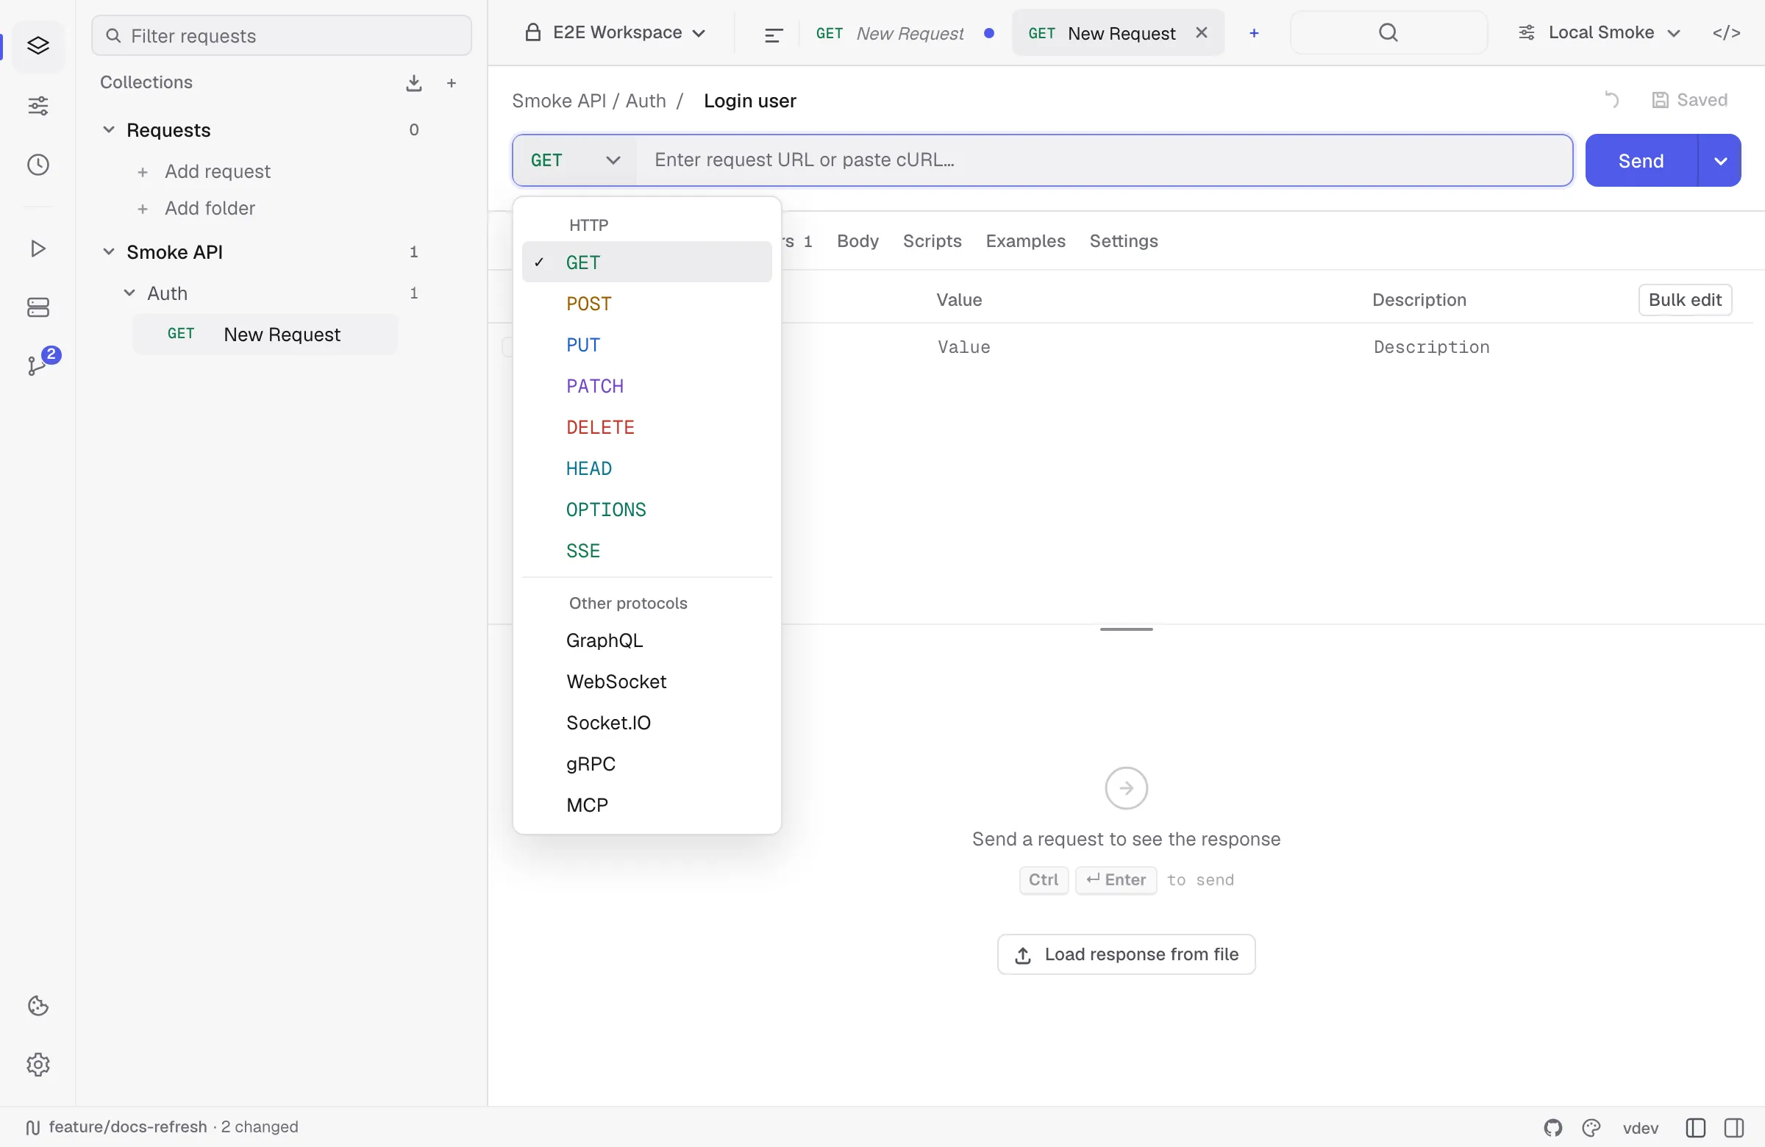Click the request URL input field
Image resolution: width=1765 pixels, height=1147 pixels.
coord(1104,160)
